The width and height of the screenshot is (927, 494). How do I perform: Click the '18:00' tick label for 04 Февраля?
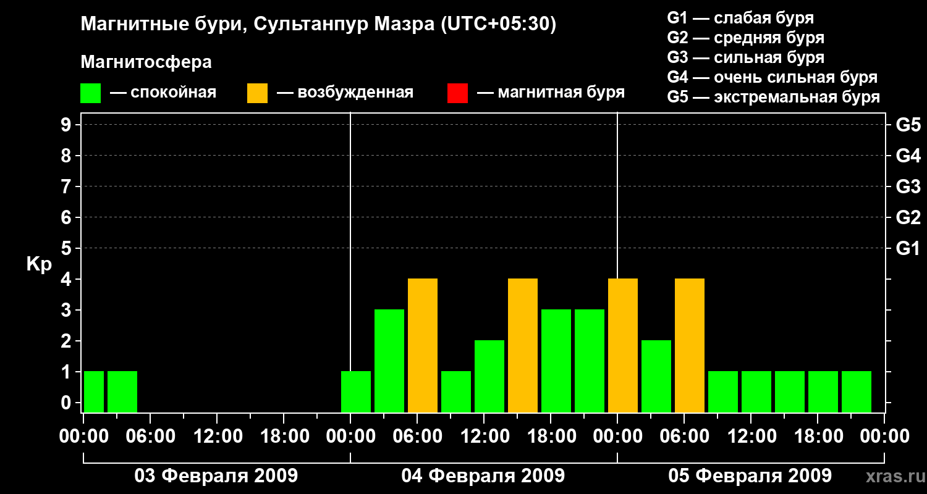pos(551,437)
